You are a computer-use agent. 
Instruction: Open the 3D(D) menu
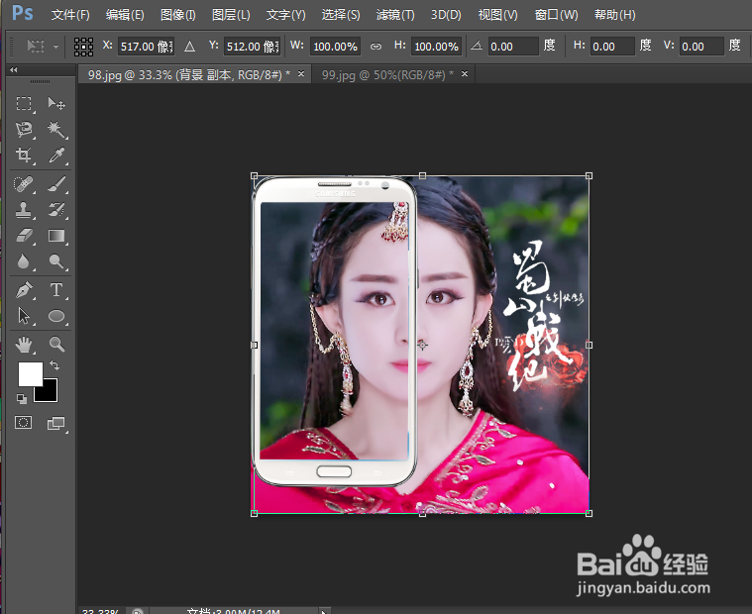coord(446,15)
